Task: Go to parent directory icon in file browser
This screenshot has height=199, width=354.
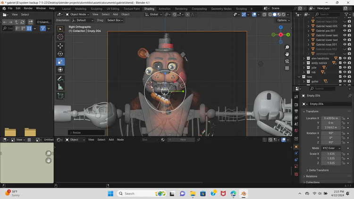Action: (x=16, y=22)
